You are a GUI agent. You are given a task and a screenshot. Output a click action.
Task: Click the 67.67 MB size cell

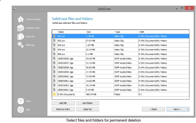[x=91, y=41]
